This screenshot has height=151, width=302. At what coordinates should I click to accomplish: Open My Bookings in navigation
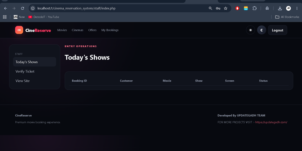[x=110, y=30]
